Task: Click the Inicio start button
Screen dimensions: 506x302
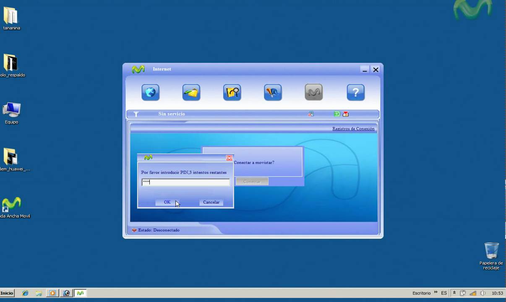Action: point(7,293)
